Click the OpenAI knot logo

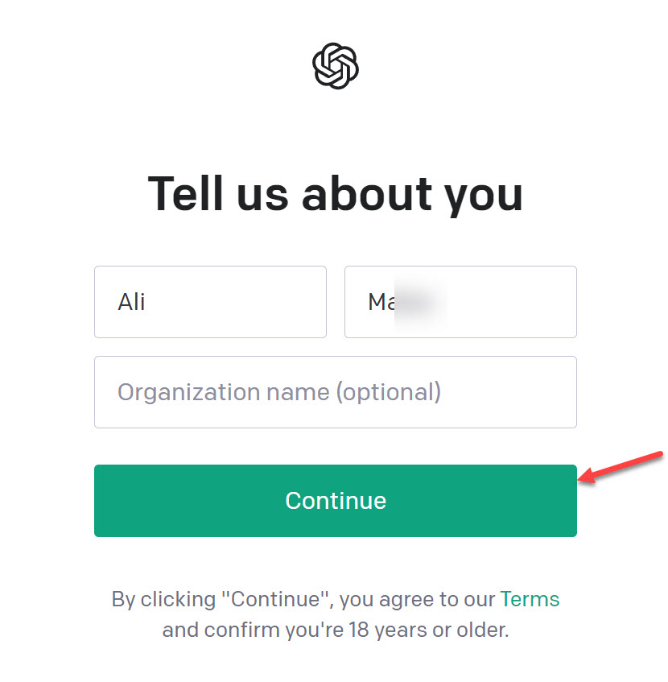click(x=336, y=66)
